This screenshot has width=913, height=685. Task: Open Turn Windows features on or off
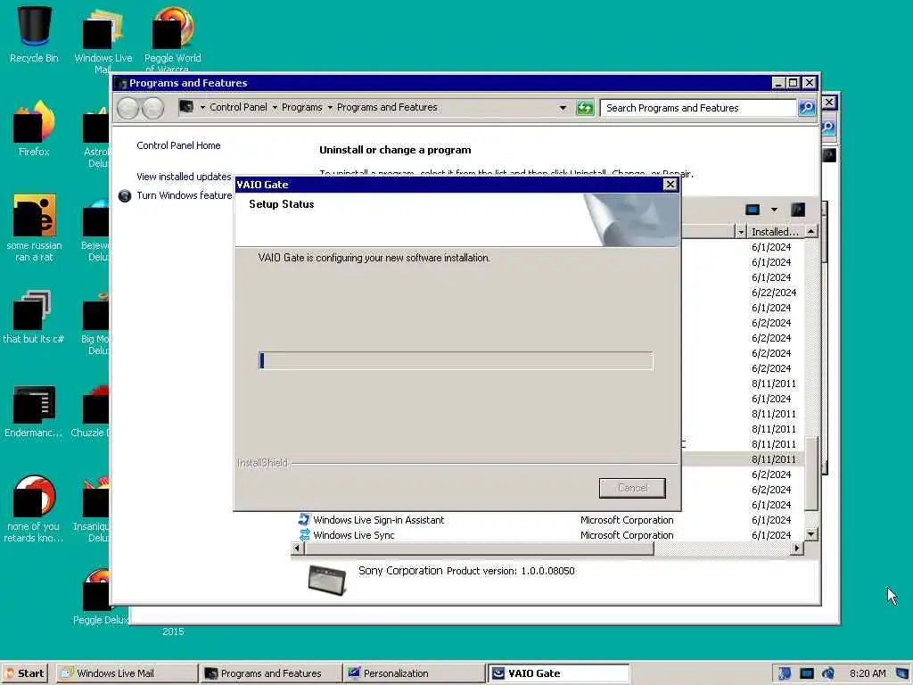[x=184, y=195]
